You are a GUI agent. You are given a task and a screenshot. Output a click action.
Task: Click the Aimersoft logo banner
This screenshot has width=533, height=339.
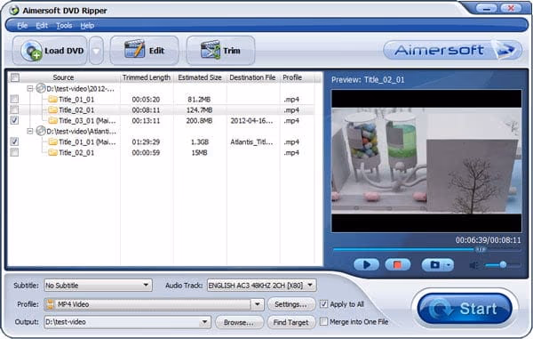pyautogui.click(x=452, y=51)
